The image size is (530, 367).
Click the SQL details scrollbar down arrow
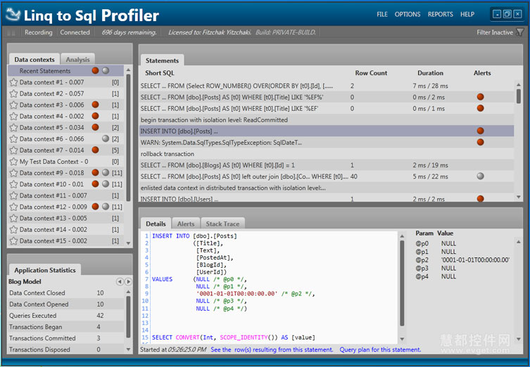402,339
